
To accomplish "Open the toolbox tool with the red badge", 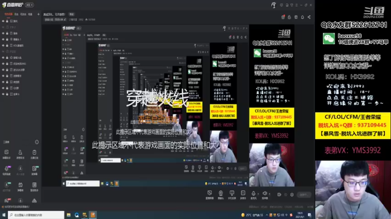I will click(x=7, y=200).
